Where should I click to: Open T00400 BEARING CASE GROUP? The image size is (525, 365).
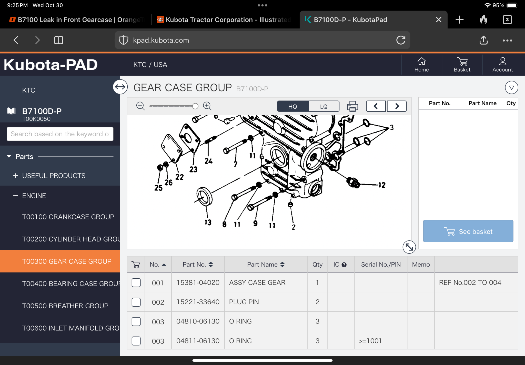[71, 283]
